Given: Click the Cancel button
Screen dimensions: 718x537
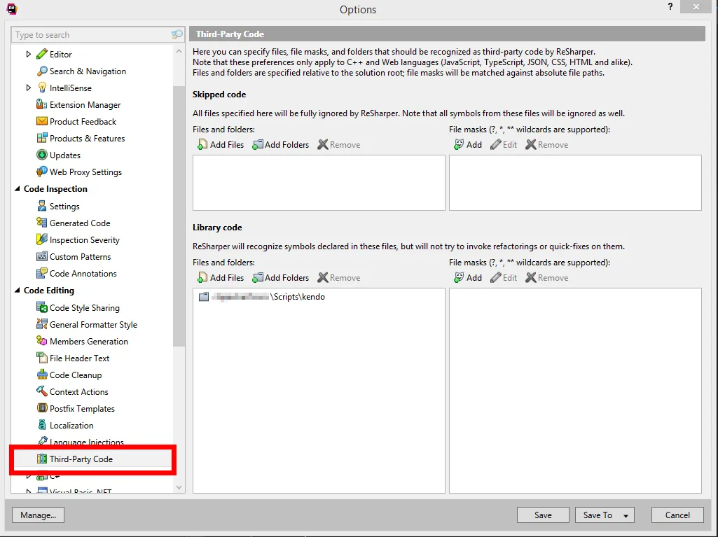Looking at the screenshot, I should pos(677,515).
